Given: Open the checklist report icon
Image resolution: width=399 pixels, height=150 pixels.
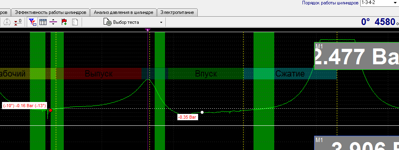Looking at the screenshot, I should [x=75, y=22].
